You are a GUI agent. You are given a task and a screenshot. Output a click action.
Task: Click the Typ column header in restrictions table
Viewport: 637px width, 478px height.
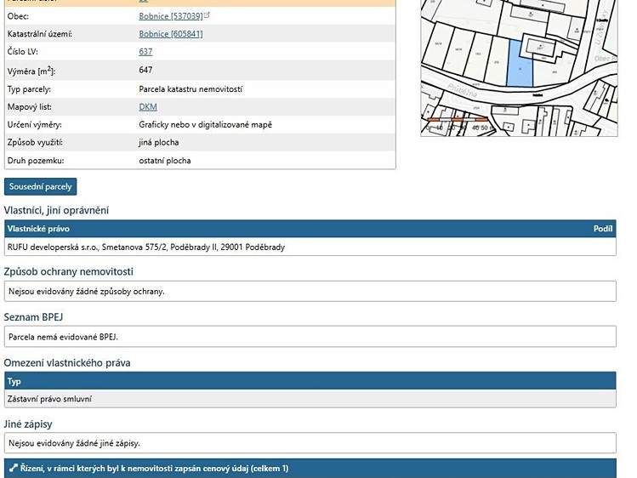point(14,381)
